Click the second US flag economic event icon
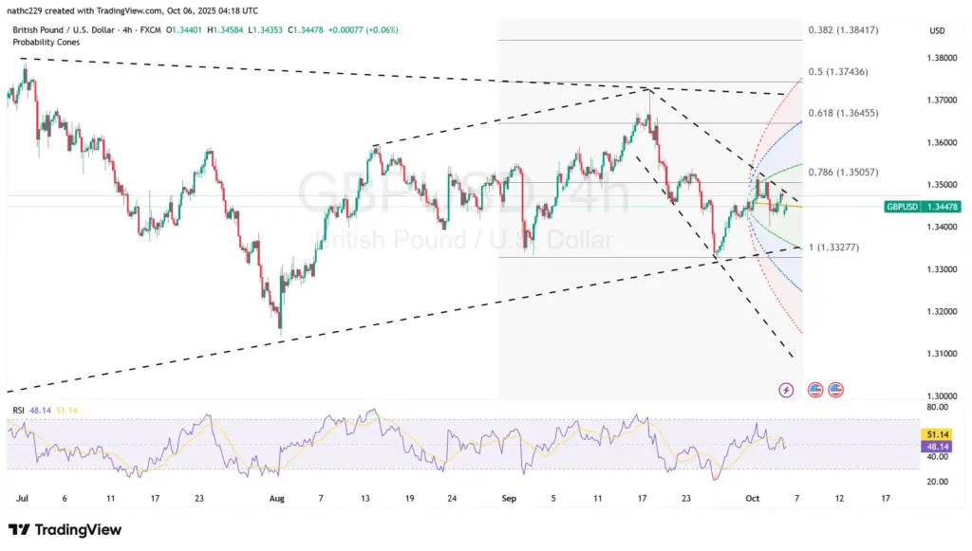The image size is (972, 551). pos(835,390)
